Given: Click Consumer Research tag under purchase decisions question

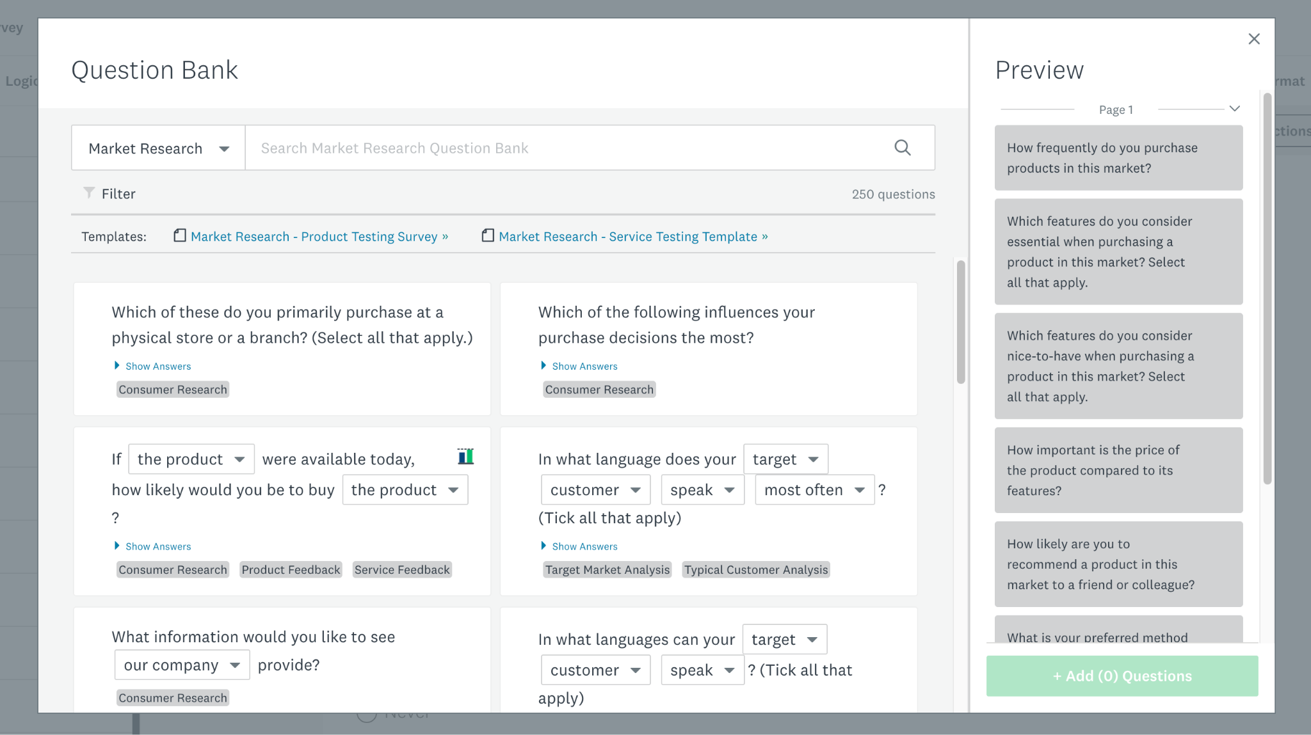Looking at the screenshot, I should [x=599, y=390].
